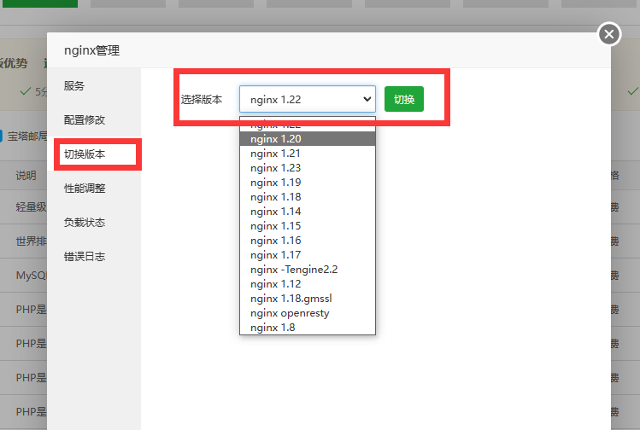Choose nginx 1.23 from the version list
Image resolution: width=640 pixels, height=430 pixels.
tap(308, 168)
